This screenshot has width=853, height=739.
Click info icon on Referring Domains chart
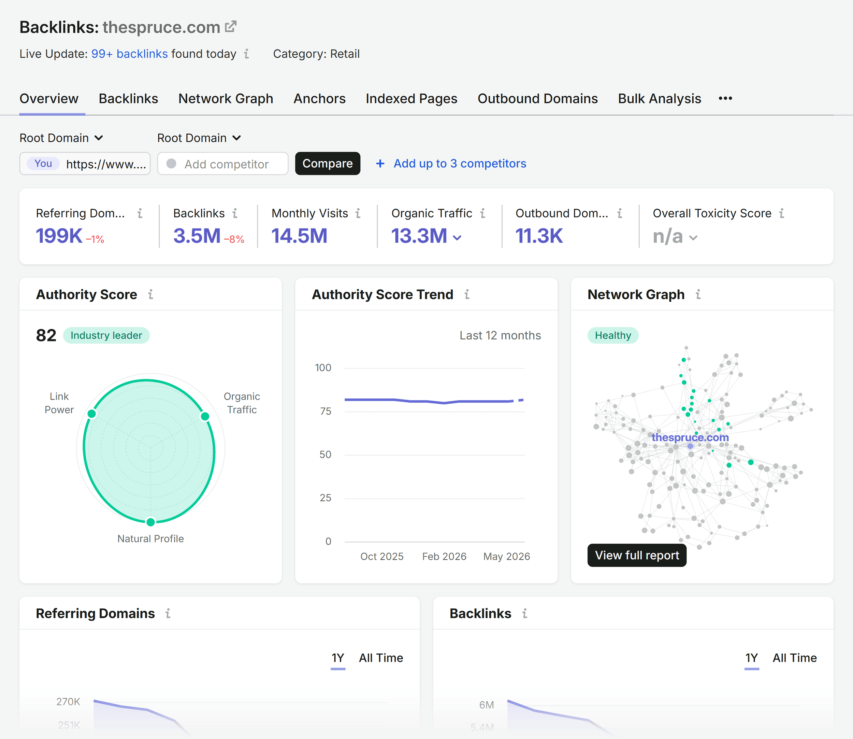[x=168, y=613]
